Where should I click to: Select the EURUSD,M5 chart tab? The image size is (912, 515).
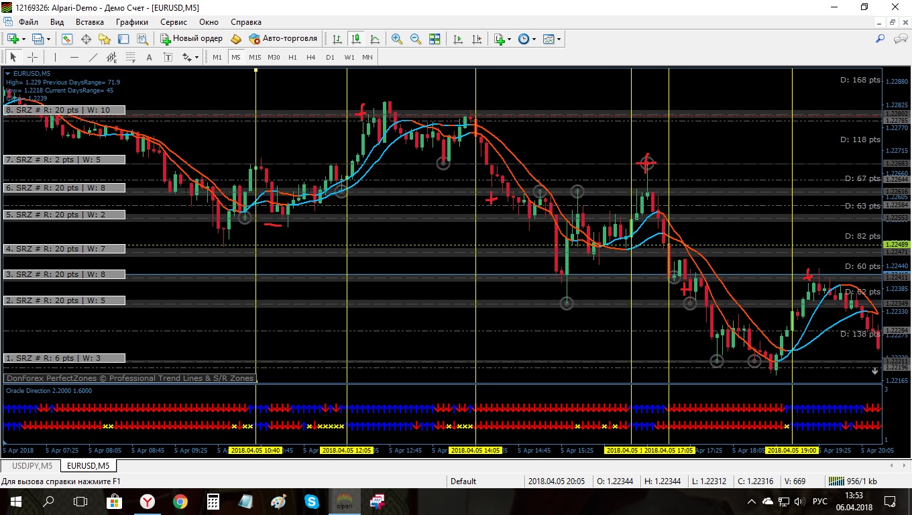tap(88, 465)
